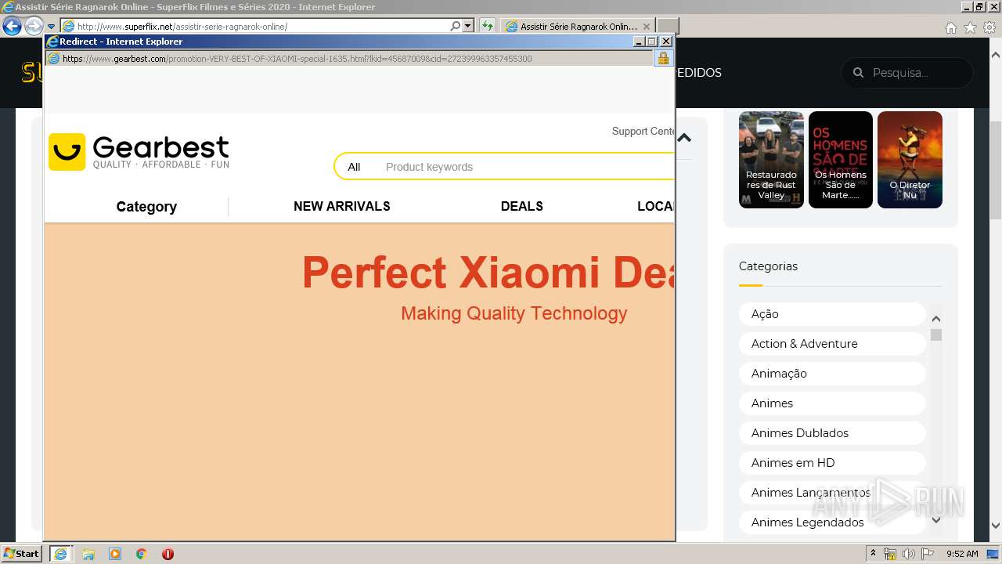Image resolution: width=1002 pixels, height=564 pixels.
Task: Click the gearbest.com URL in Redirect window
Action: pyautogui.click(x=297, y=59)
